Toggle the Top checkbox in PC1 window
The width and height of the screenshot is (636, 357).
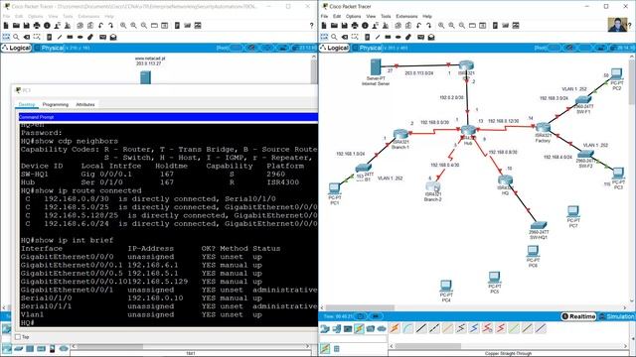(18, 337)
